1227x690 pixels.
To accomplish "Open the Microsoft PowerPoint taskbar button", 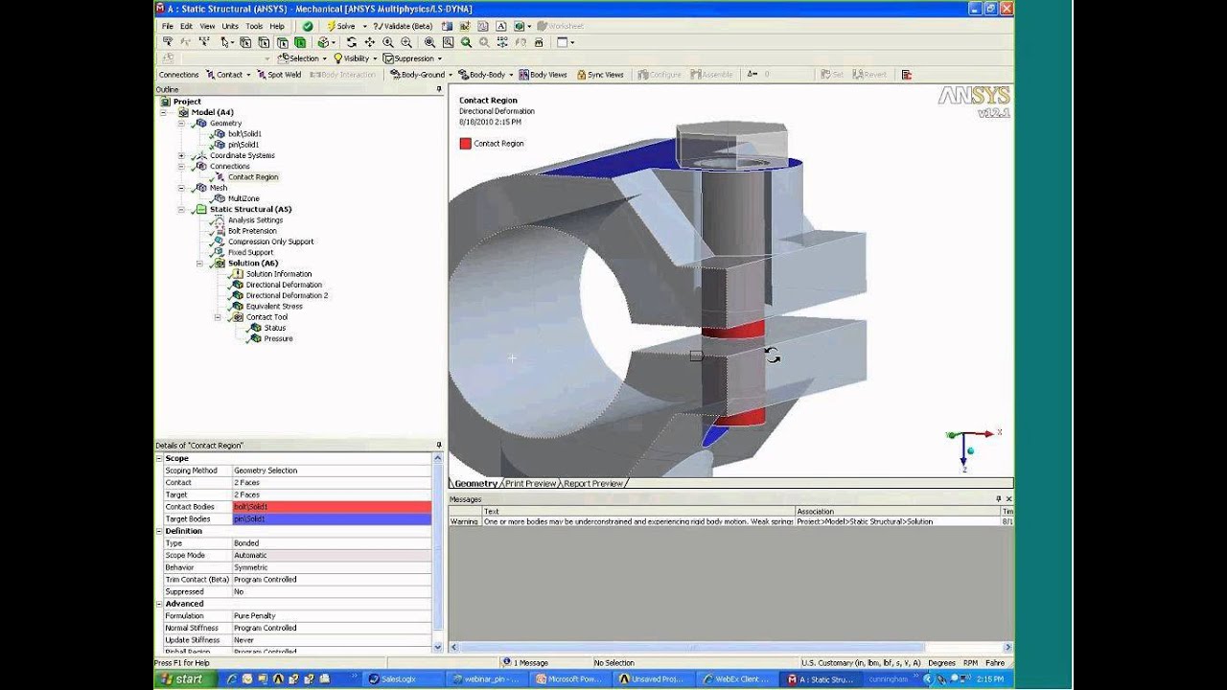I will pos(569,678).
